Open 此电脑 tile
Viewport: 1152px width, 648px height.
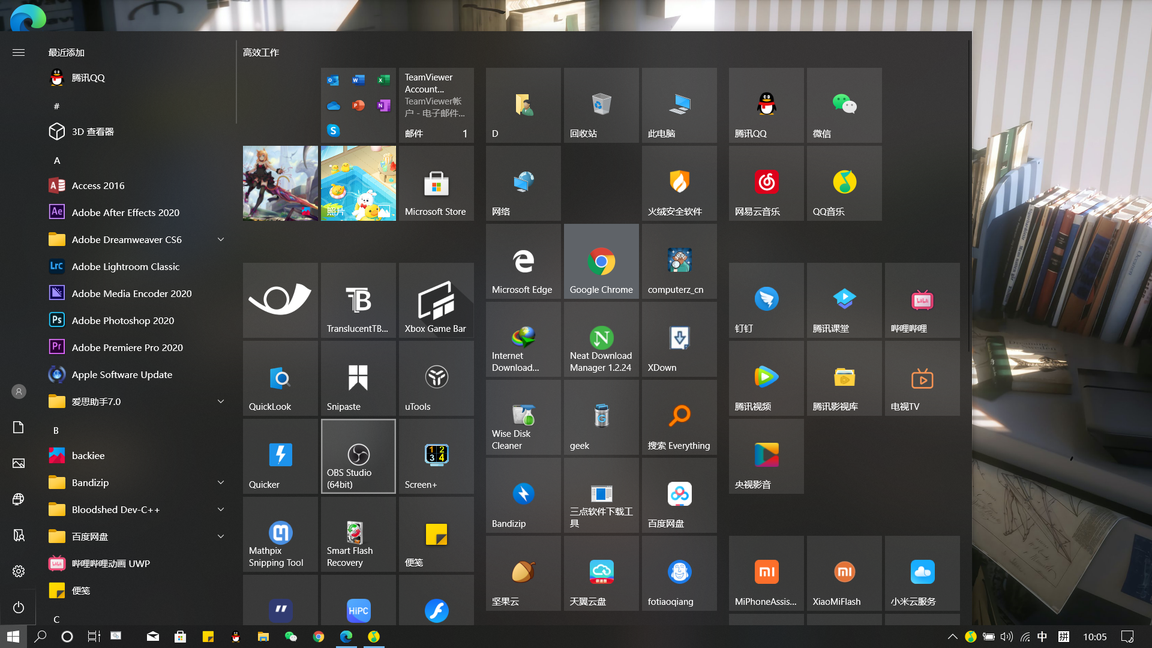(679, 105)
